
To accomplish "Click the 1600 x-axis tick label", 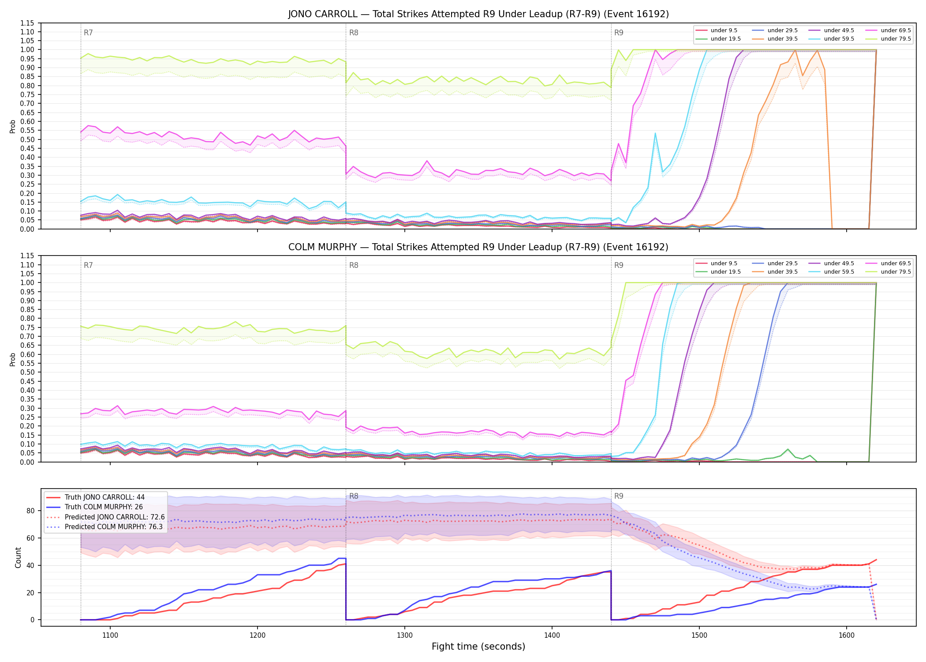I will point(847,636).
